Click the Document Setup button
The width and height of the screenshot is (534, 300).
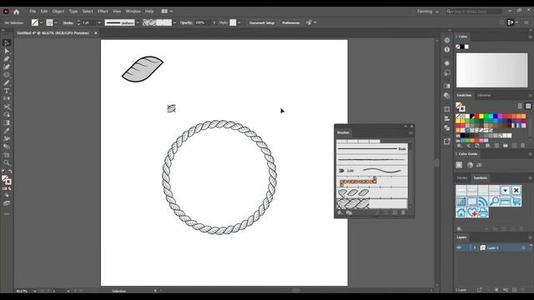point(261,22)
